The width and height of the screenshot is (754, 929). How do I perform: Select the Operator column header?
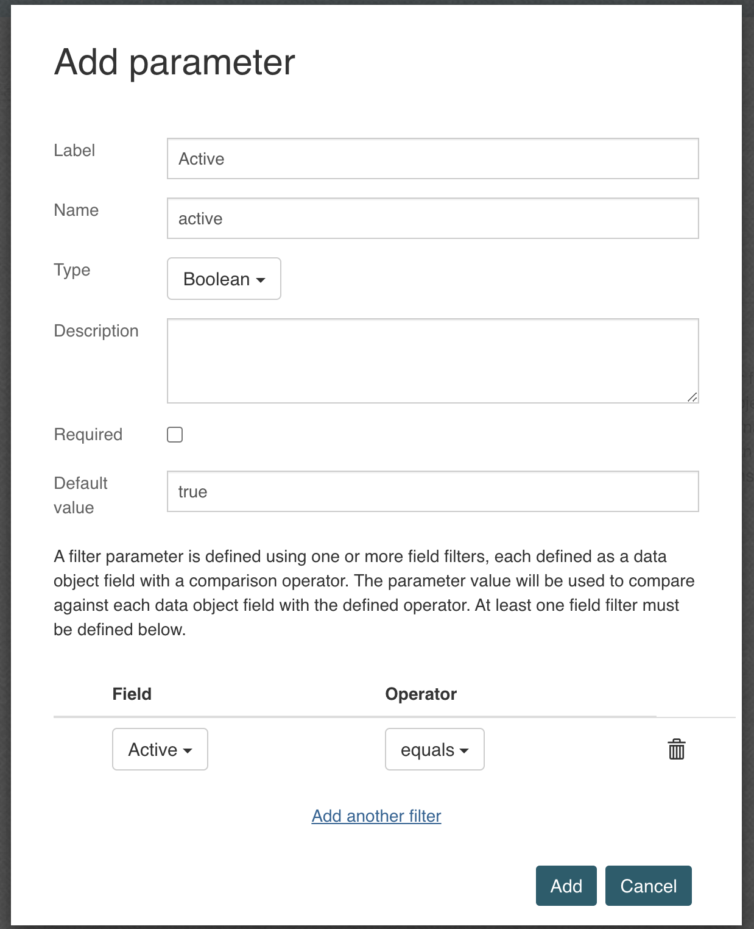point(420,694)
